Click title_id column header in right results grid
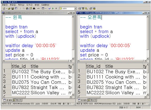The image size is (151, 110). pyautogui.click(x=96, y=66)
